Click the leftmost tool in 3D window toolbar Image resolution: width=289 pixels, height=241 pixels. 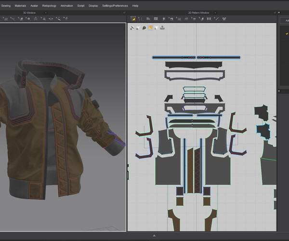tap(5, 19)
